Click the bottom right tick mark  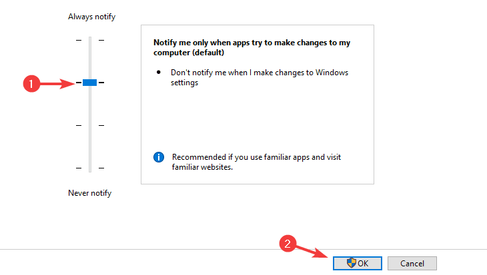101,168
